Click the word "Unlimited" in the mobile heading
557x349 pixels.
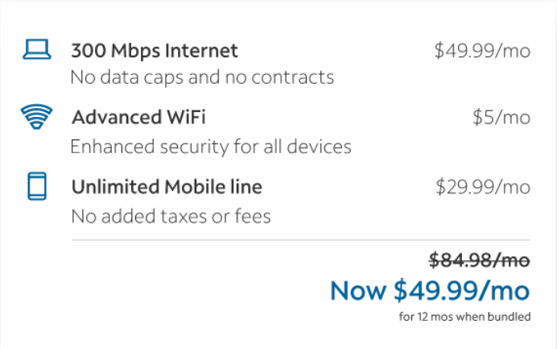click(x=111, y=187)
